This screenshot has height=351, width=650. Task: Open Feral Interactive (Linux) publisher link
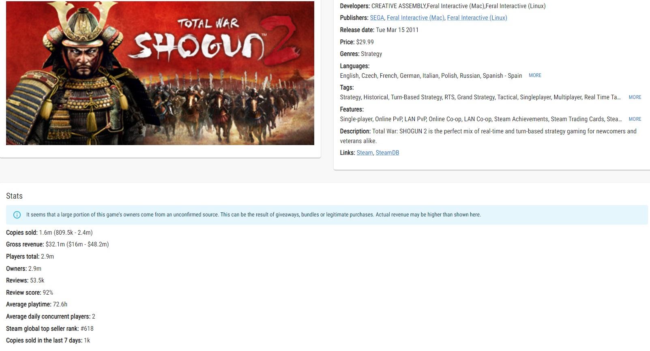(477, 18)
